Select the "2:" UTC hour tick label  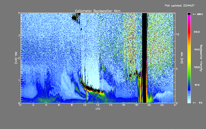pos(33,105)
